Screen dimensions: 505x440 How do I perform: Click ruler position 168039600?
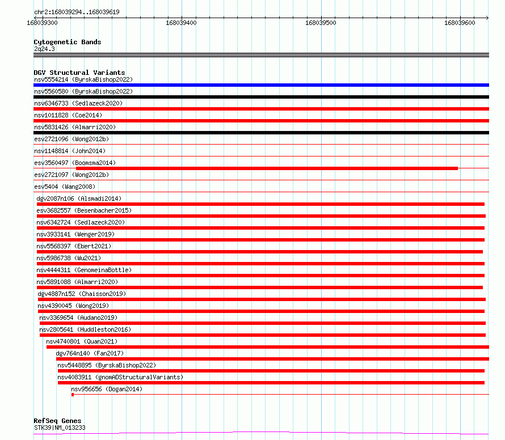point(460,23)
